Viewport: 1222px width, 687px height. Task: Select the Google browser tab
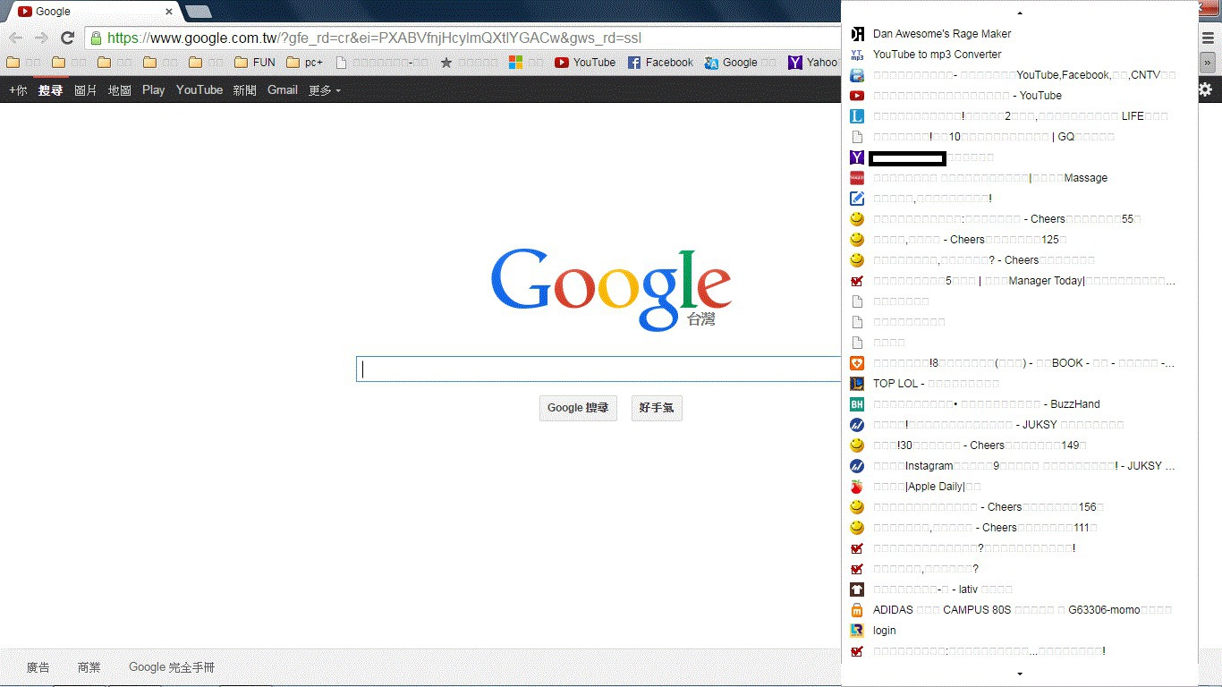click(x=92, y=12)
